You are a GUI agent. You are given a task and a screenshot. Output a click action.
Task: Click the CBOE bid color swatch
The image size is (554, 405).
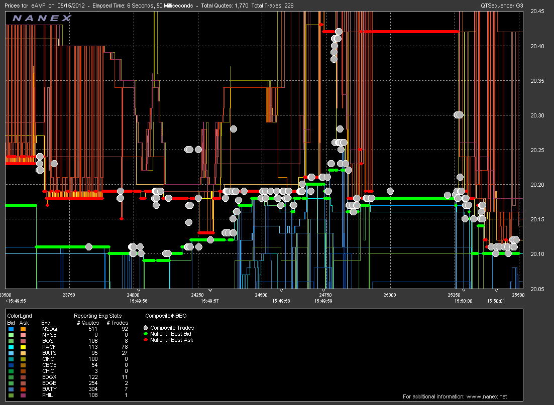click(11, 365)
